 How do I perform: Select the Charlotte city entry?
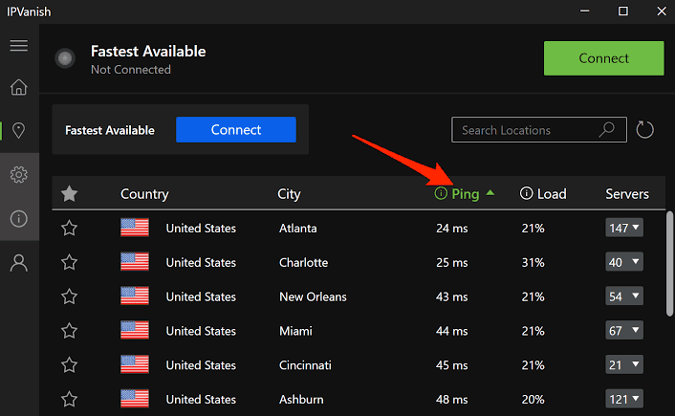pos(303,262)
